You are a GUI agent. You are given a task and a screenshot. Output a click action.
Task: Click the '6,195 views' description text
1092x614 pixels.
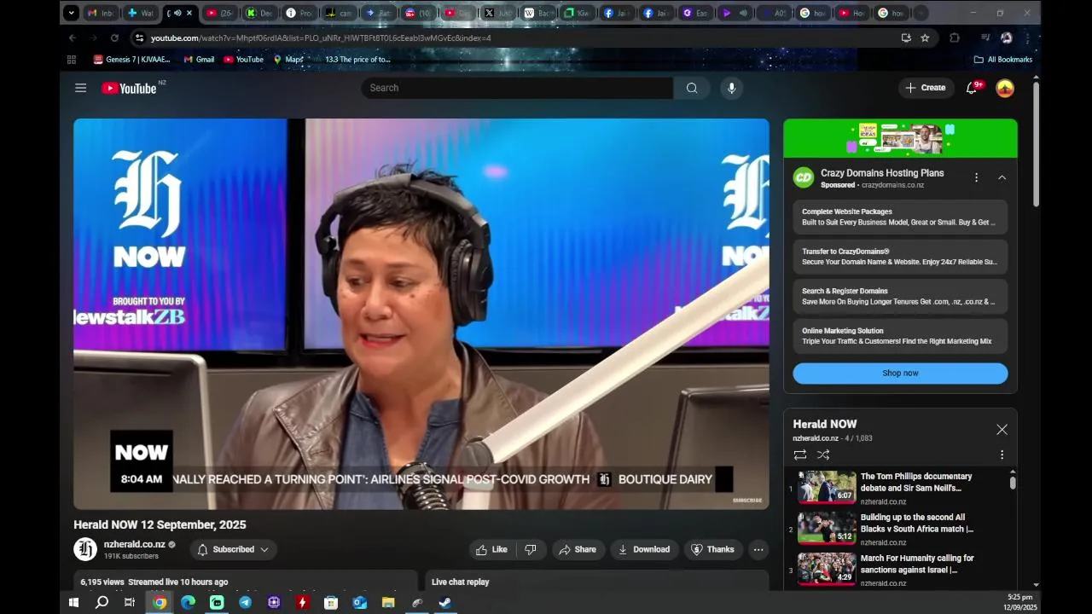coord(102,582)
